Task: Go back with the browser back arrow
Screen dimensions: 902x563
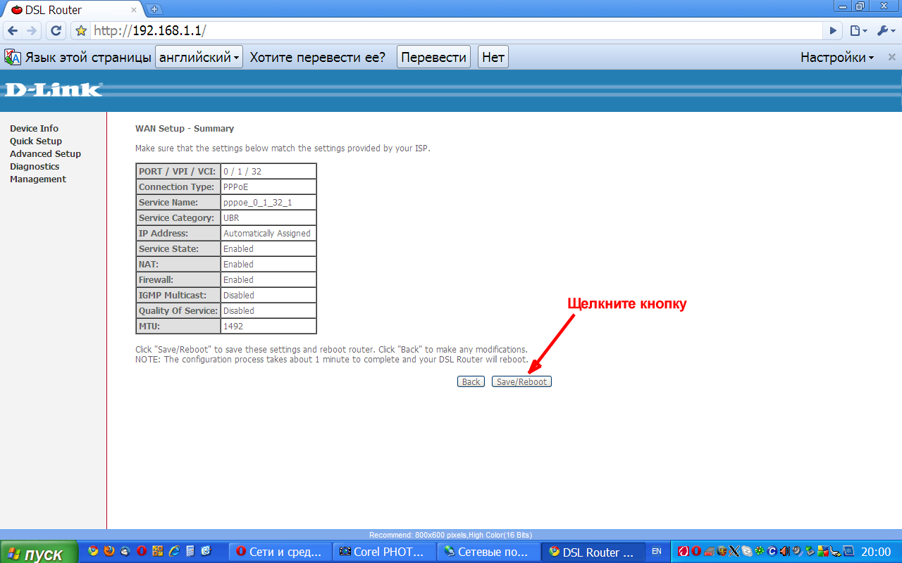Action: pos(13,31)
